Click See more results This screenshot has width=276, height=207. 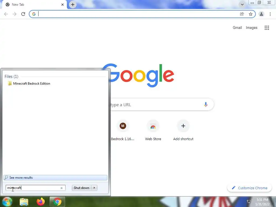tap(55, 178)
